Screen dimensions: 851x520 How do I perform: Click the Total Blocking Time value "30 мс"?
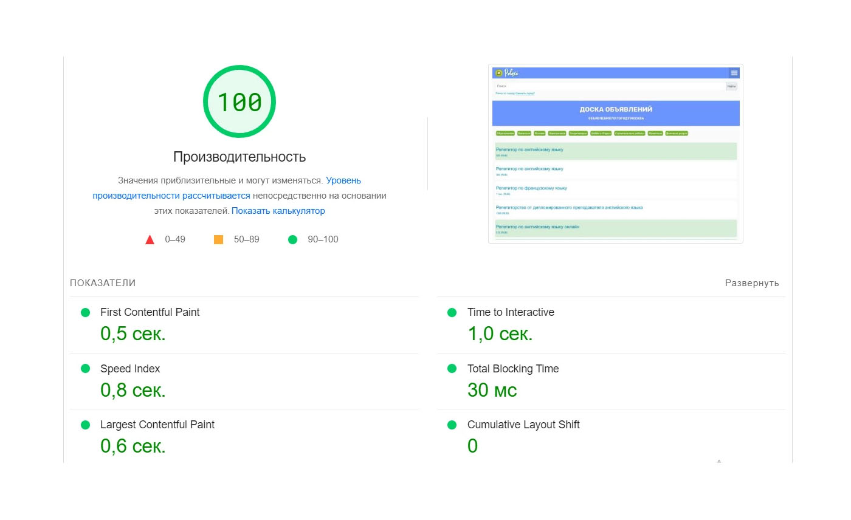click(492, 390)
